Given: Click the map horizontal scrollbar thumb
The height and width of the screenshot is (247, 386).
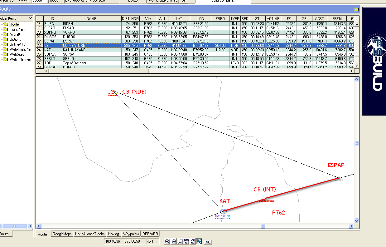Looking at the screenshot, I should (x=263, y=226).
